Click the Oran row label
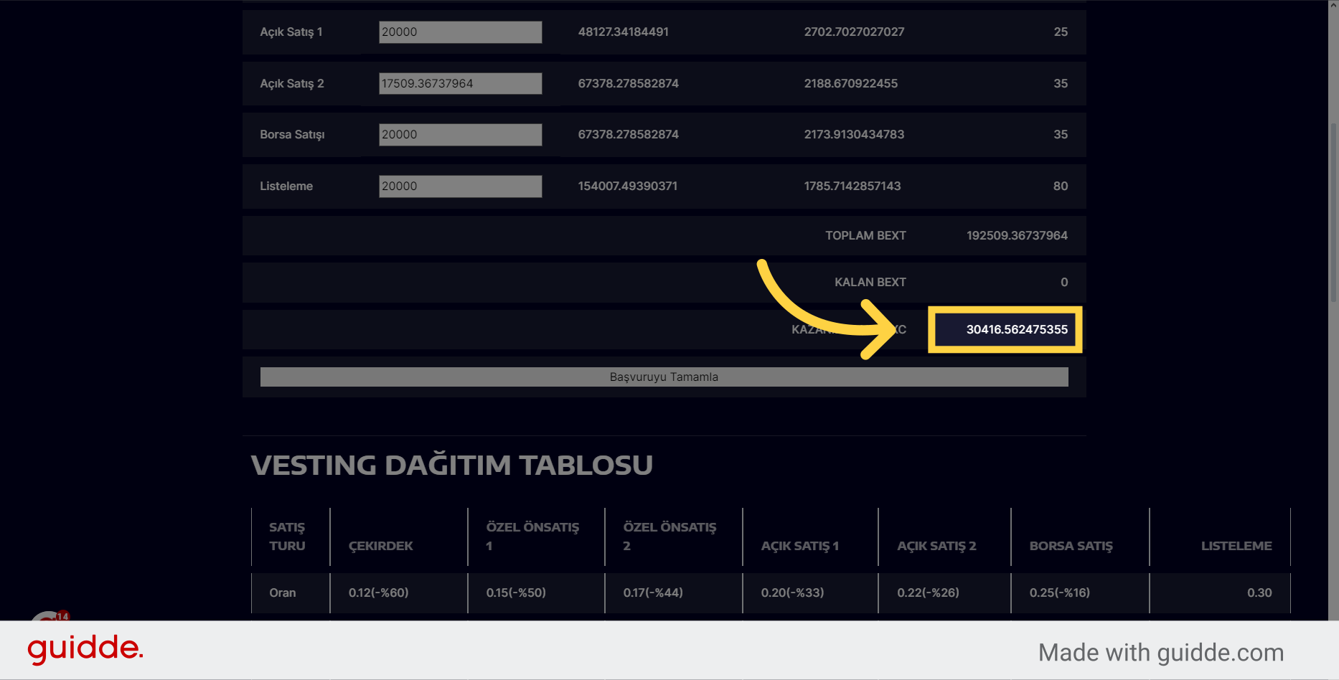This screenshot has width=1339, height=680. pos(283,592)
